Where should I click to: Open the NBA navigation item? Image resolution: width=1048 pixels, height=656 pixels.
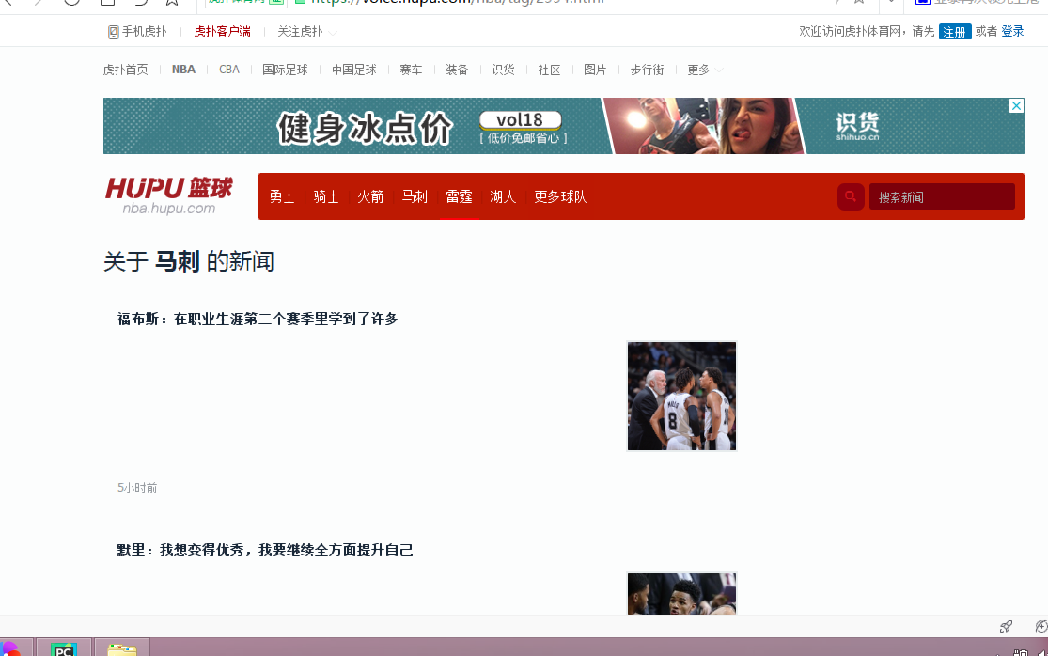click(183, 70)
